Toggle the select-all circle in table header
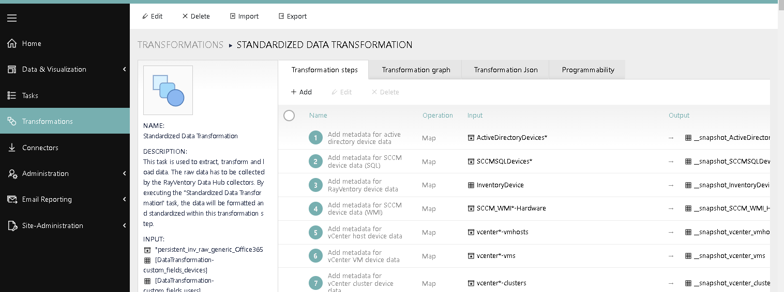 tap(289, 116)
